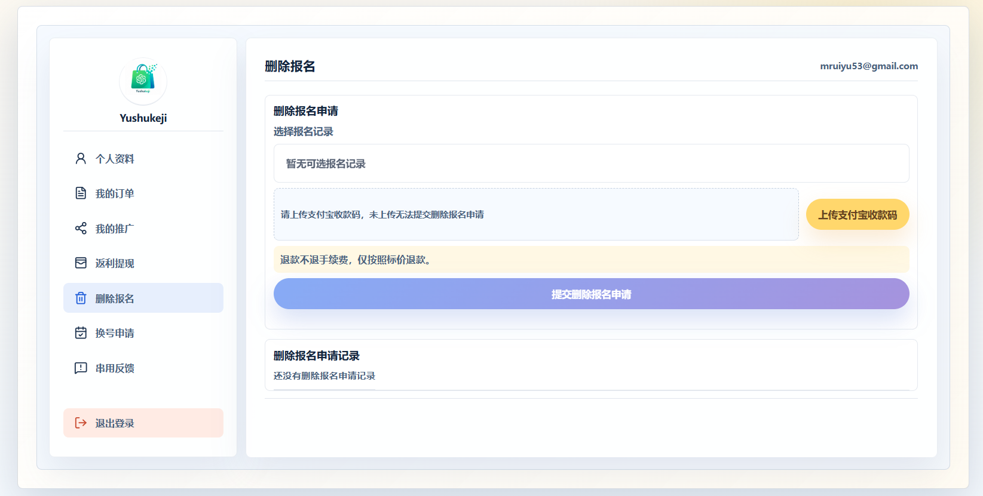Select 返利提现 in sidebar
983x496 pixels.
(x=143, y=263)
